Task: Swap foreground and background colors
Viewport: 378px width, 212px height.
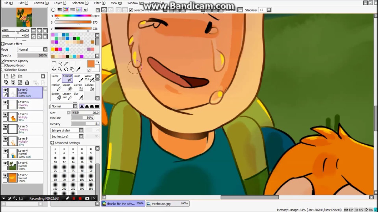Action: point(97,62)
